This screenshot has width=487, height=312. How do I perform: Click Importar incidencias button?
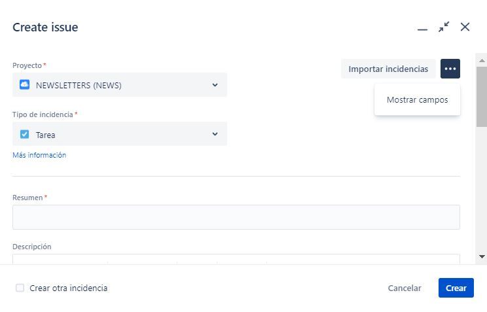pos(388,69)
